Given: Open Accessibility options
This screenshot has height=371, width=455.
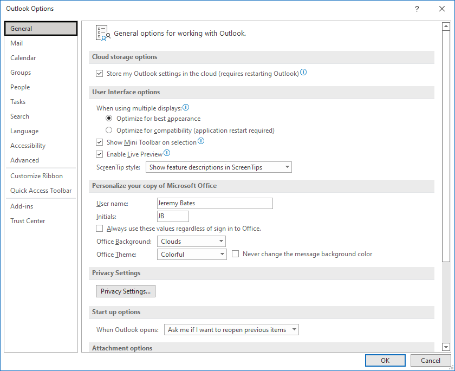Looking at the screenshot, I should (x=41, y=146).
